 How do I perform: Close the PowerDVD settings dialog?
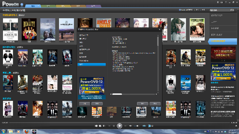click(159, 29)
